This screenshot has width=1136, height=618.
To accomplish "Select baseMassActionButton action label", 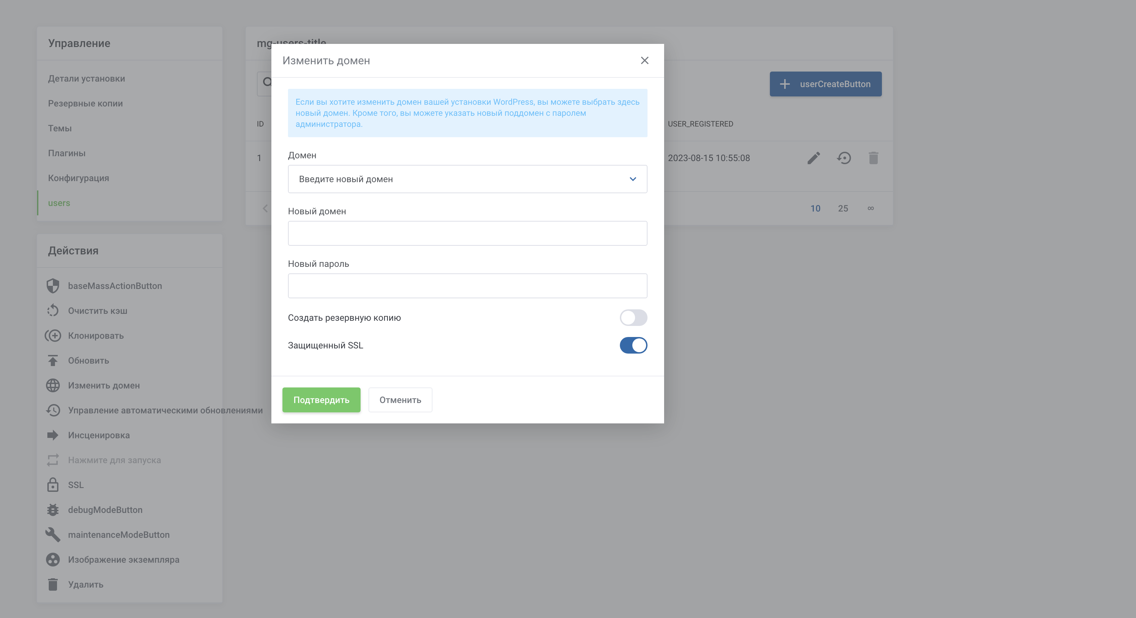I will point(115,285).
